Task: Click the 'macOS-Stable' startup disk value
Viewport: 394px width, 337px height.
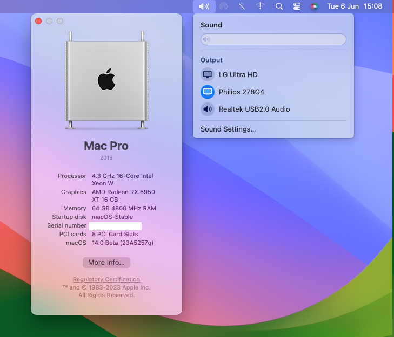Action: pos(112,217)
